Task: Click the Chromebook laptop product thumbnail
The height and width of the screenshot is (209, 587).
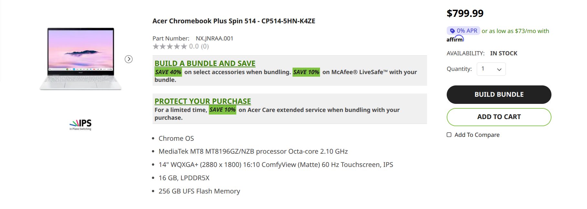Action: [80, 59]
